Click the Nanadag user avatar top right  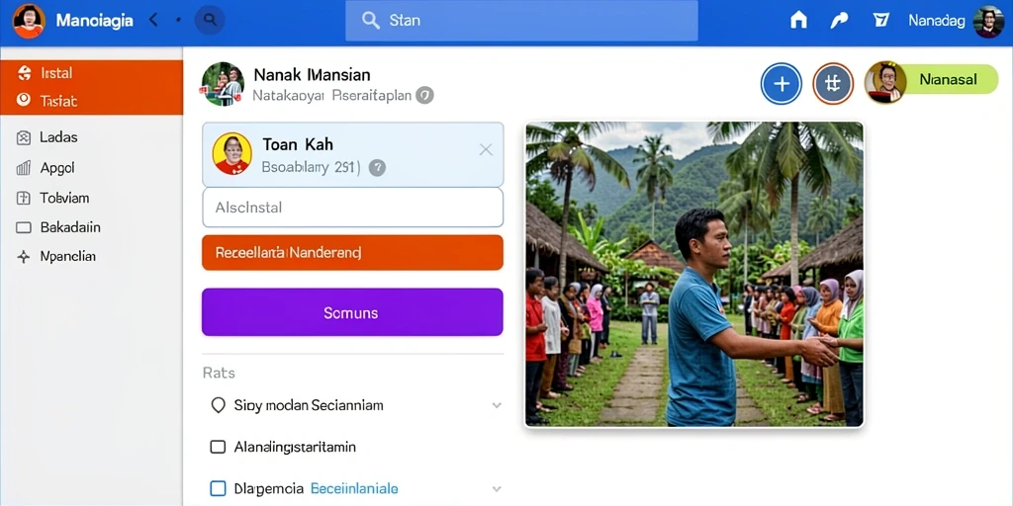coord(988,22)
